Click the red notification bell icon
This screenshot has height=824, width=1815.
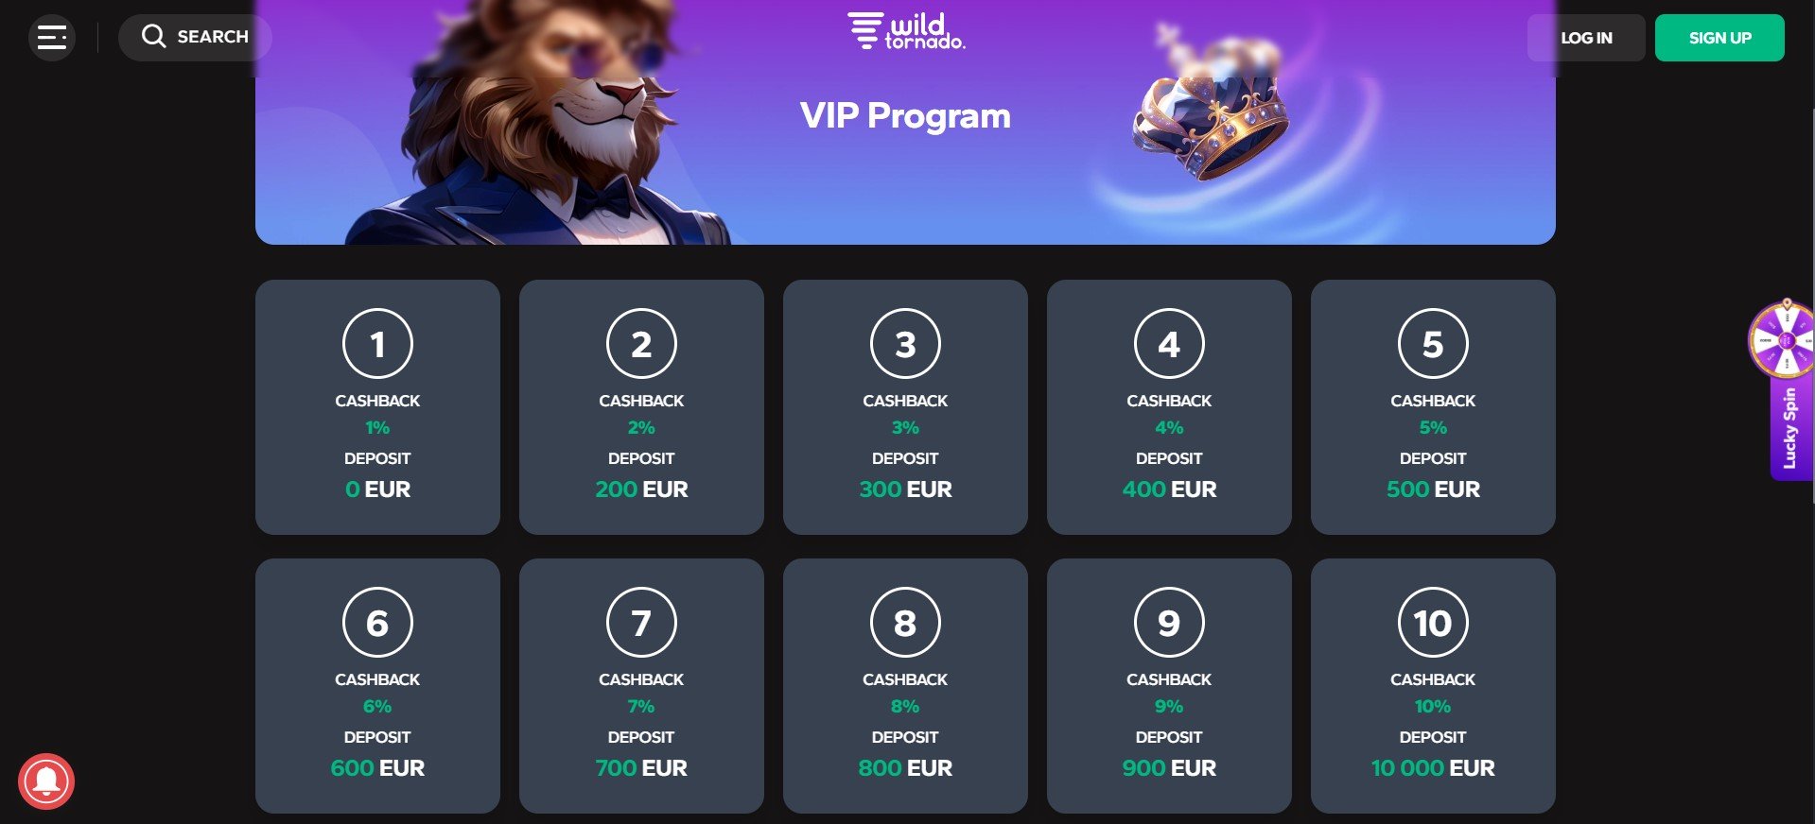click(45, 781)
